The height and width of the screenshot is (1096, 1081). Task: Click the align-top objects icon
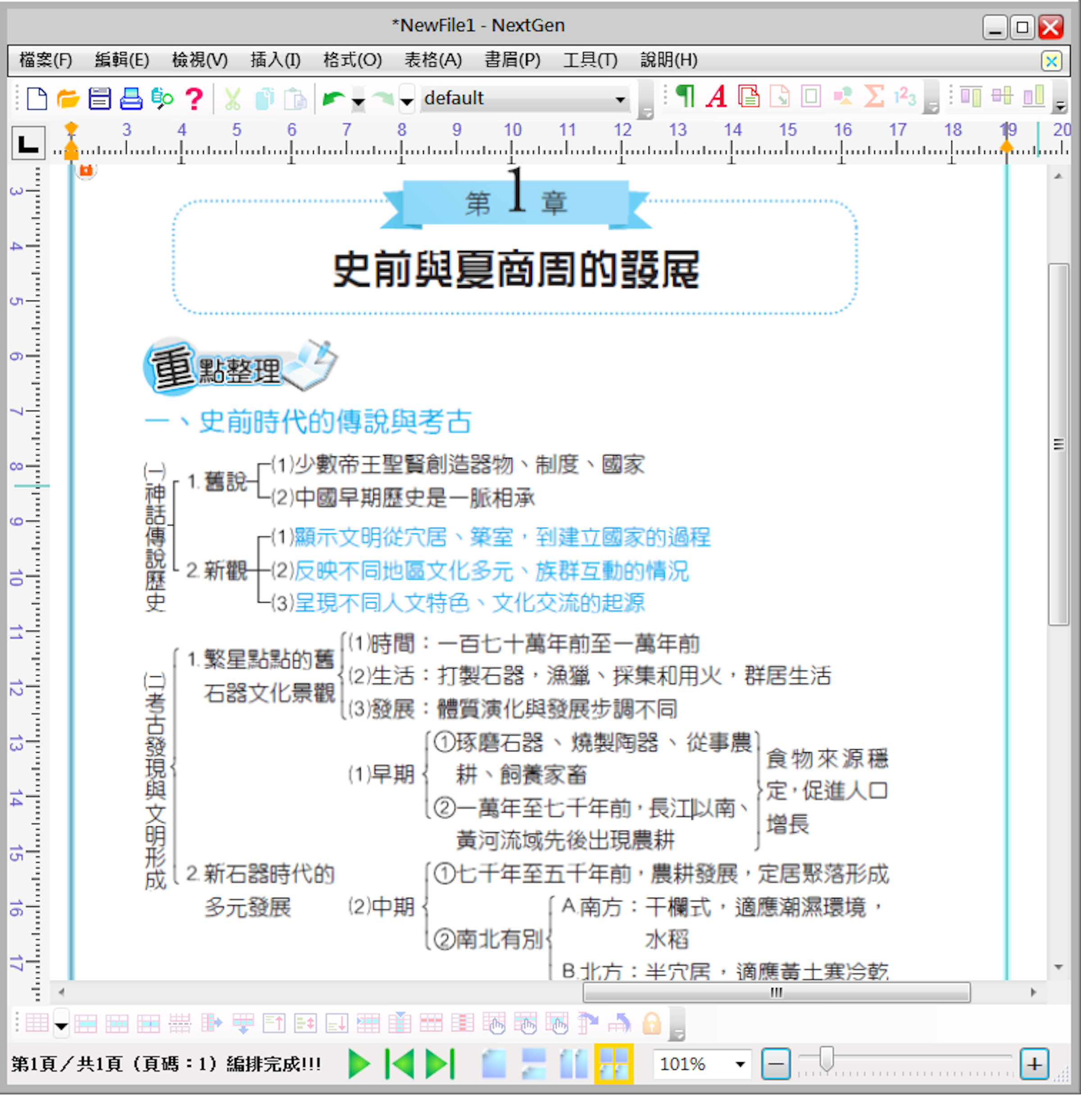pos(971,96)
